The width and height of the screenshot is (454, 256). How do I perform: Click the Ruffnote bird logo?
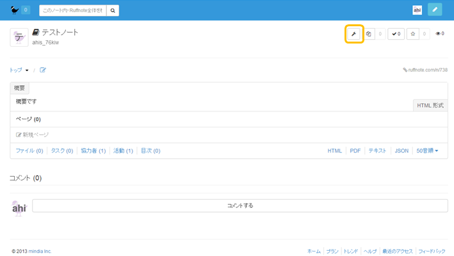pyautogui.click(x=15, y=10)
